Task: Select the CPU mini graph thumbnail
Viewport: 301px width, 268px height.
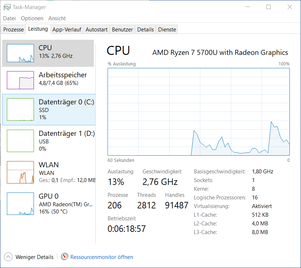Action: pyautogui.click(x=20, y=53)
